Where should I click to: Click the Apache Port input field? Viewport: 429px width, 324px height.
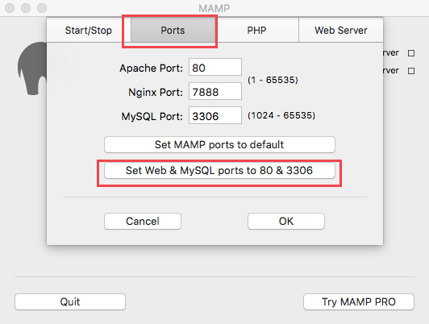215,67
